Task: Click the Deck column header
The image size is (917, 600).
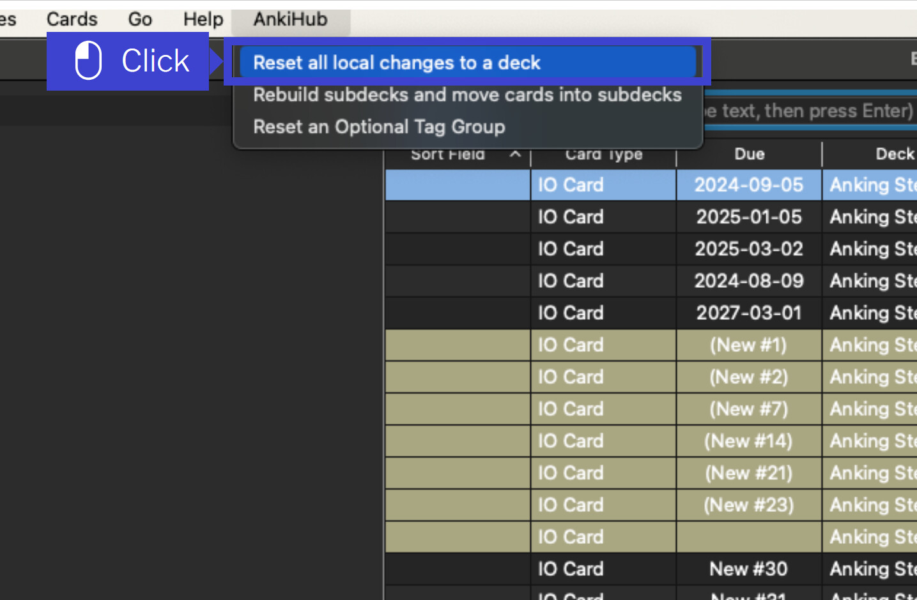Action: pyautogui.click(x=893, y=154)
